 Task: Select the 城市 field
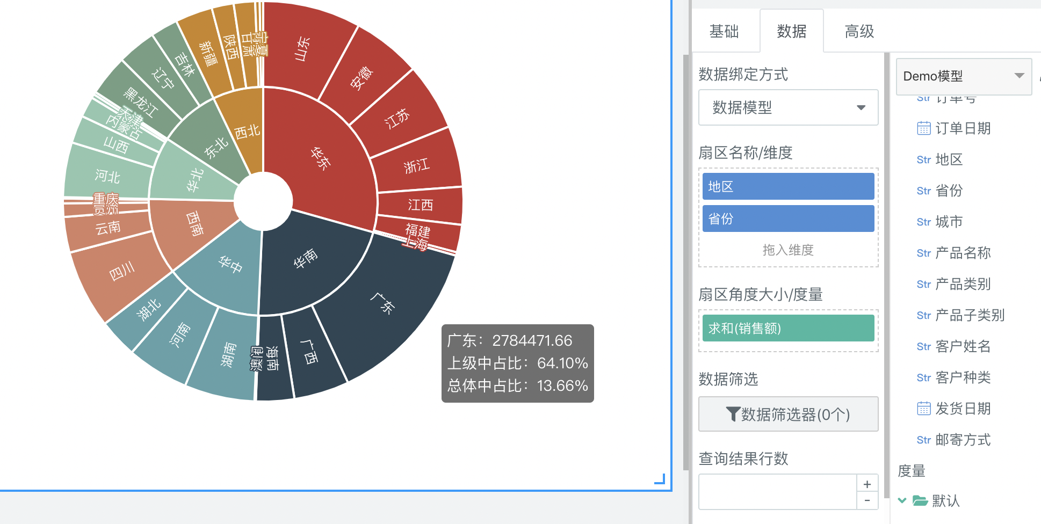(949, 222)
